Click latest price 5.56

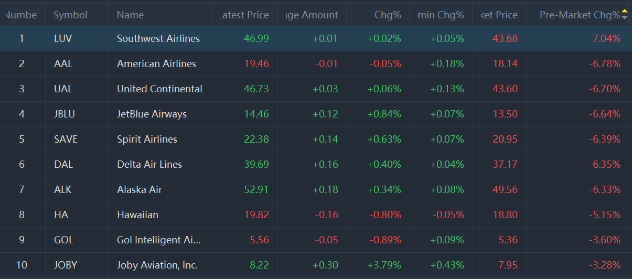pyautogui.click(x=259, y=240)
